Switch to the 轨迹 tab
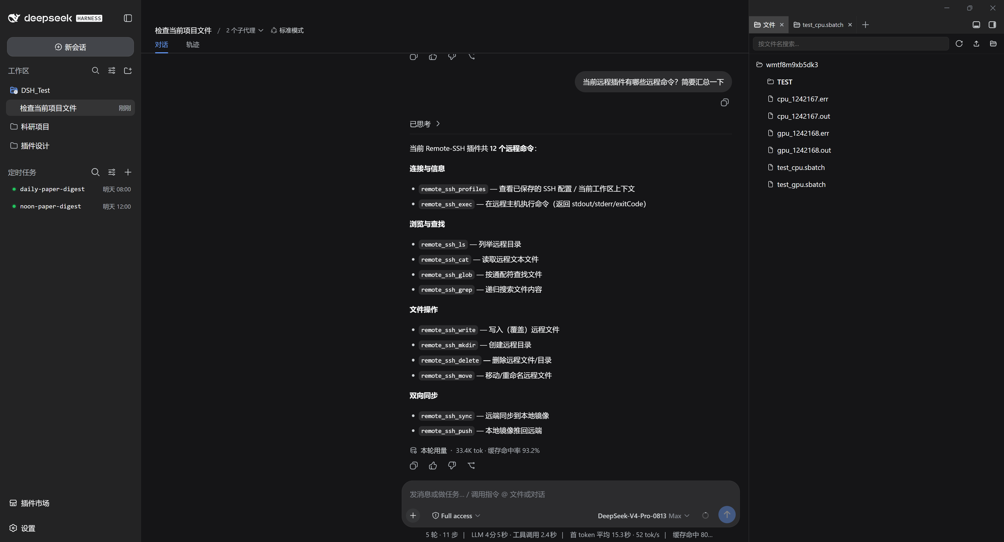Screen dimensions: 1004x542 point(192,44)
